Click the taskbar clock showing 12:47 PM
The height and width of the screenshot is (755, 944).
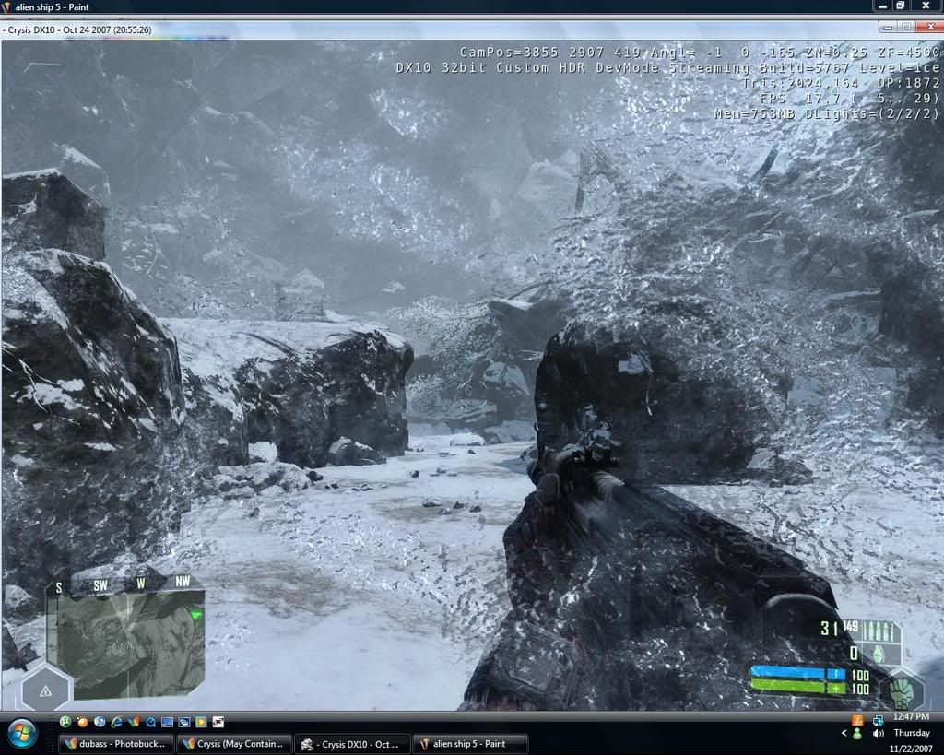(911, 716)
